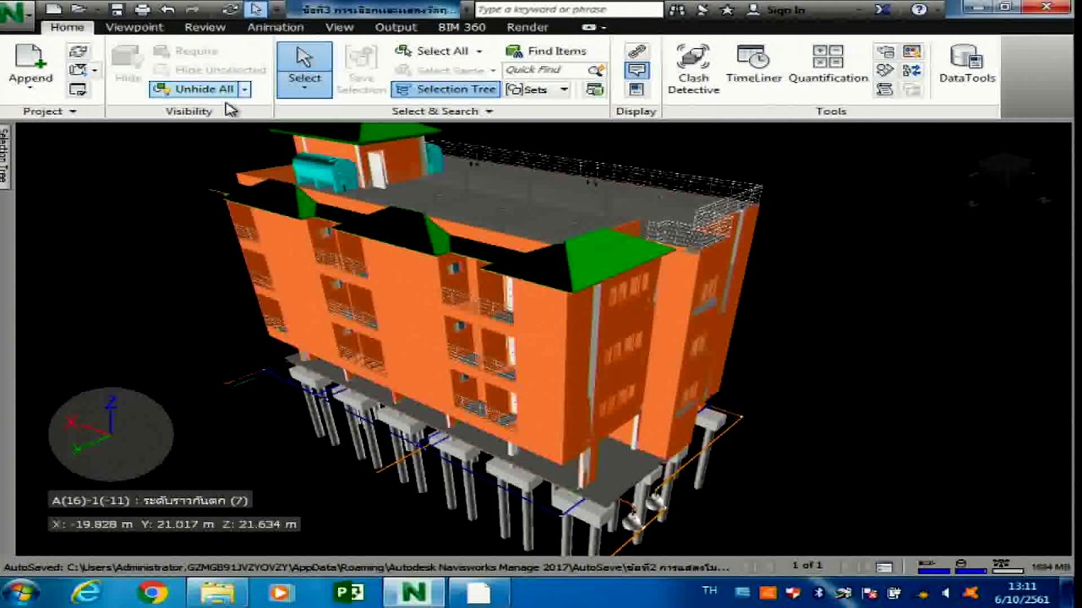Click the Quick Find search icon
The height and width of the screenshot is (608, 1082).
tap(597, 70)
